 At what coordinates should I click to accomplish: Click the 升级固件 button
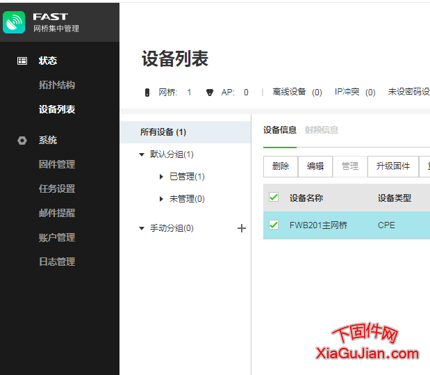click(393, 166)
